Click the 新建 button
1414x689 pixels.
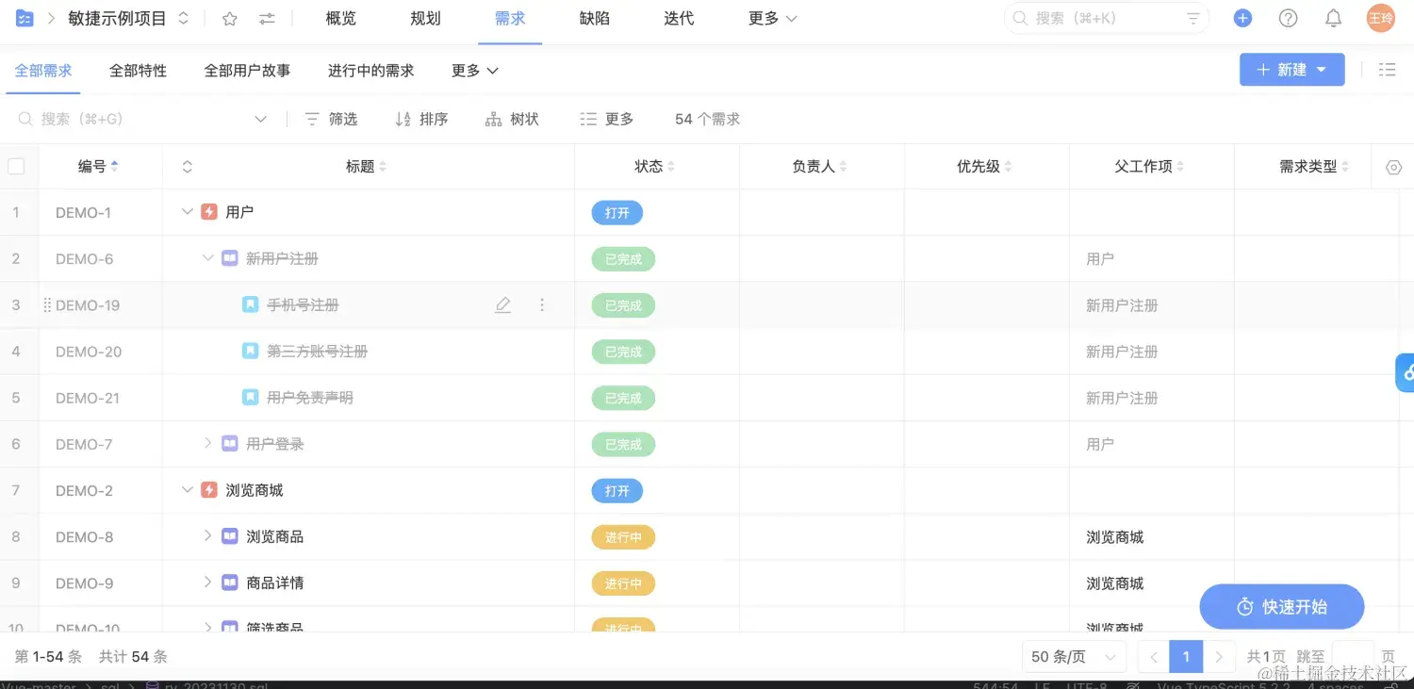pyautogui.click(x=1292, y=70)
